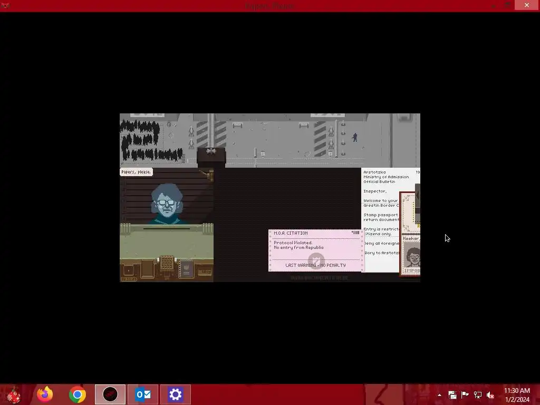The width and height of the screenshot is (540, 405).
Task: Click the 'Inspector,' greeting in the bulletin
Action: pyautogui.click(x=375, y=191)
